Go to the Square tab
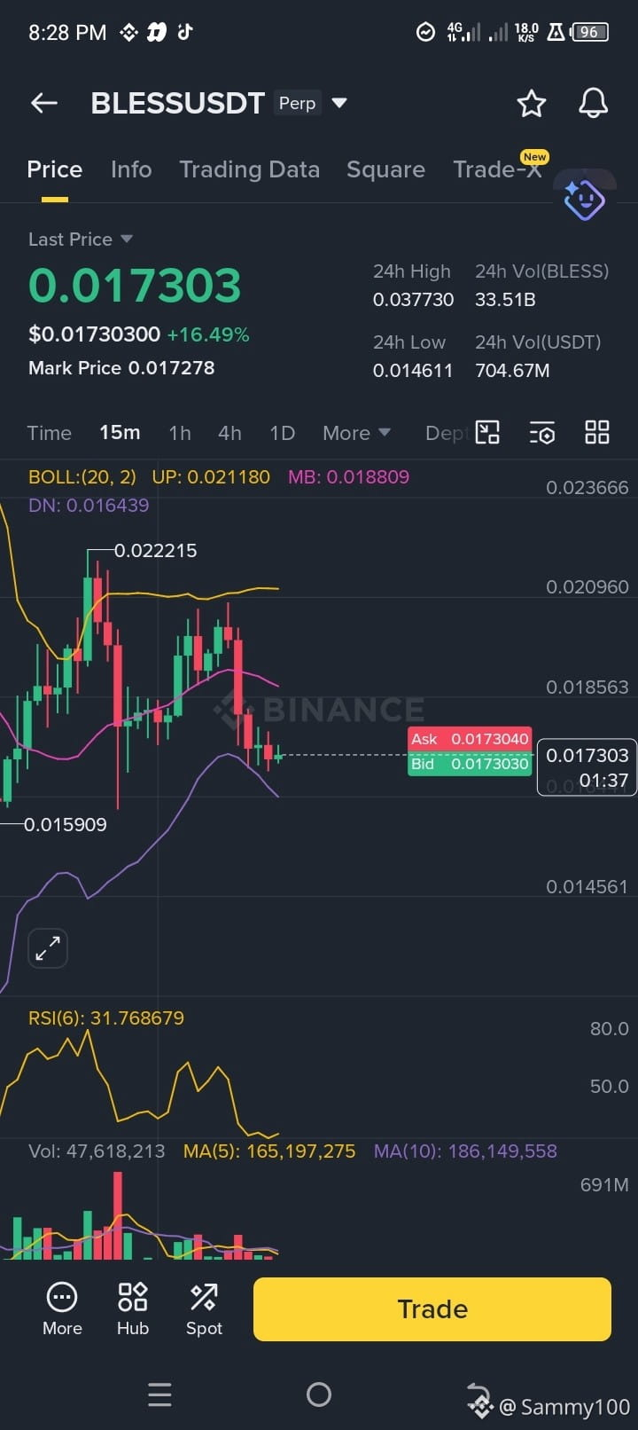This screenshot has width=638, height=1430. click(x=385, y=169)
